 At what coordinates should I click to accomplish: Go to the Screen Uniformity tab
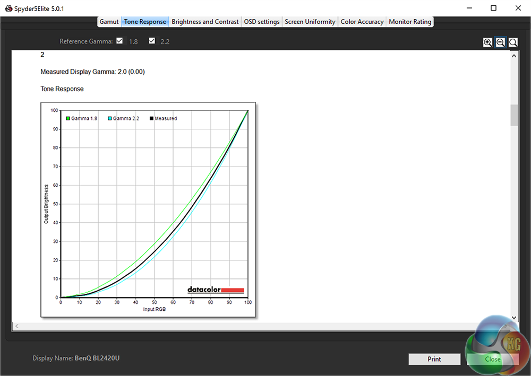310,22
